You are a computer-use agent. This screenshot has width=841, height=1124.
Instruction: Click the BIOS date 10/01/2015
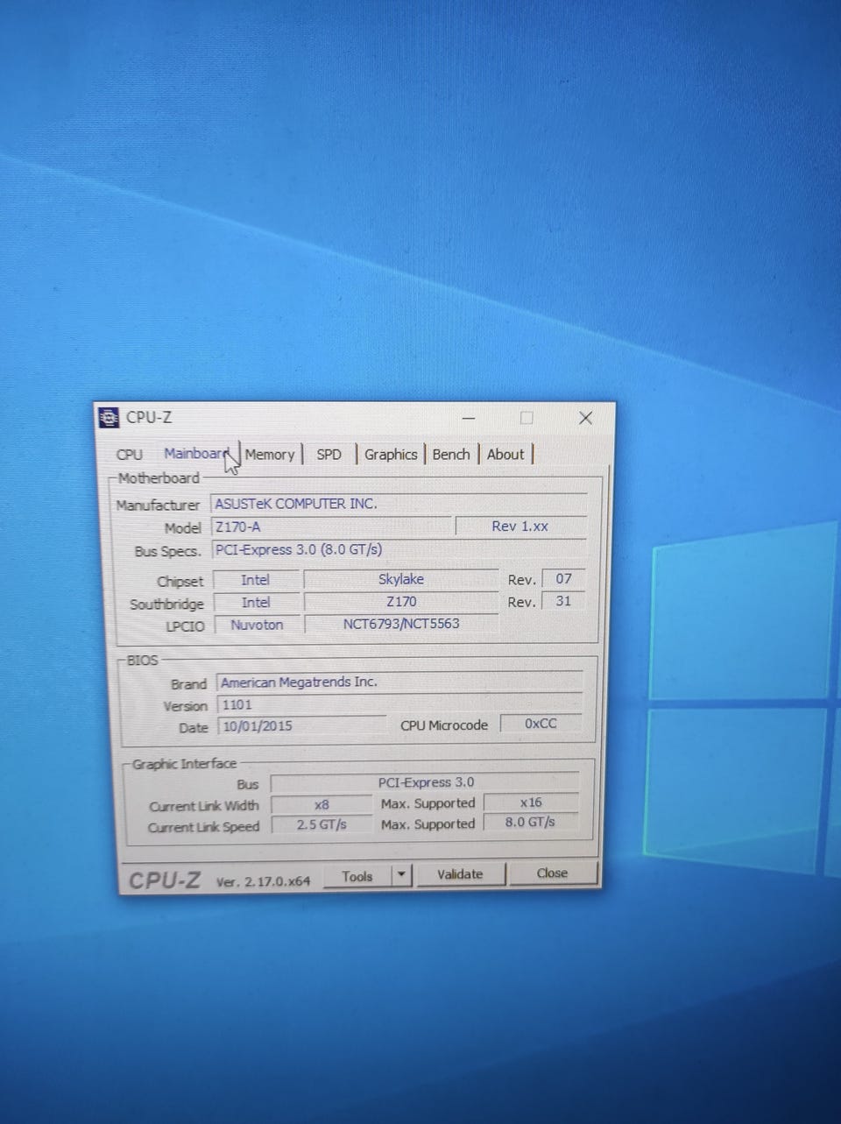[258, 726]
